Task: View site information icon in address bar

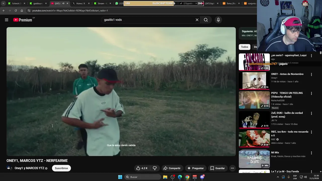Action: tap(29, 11)
